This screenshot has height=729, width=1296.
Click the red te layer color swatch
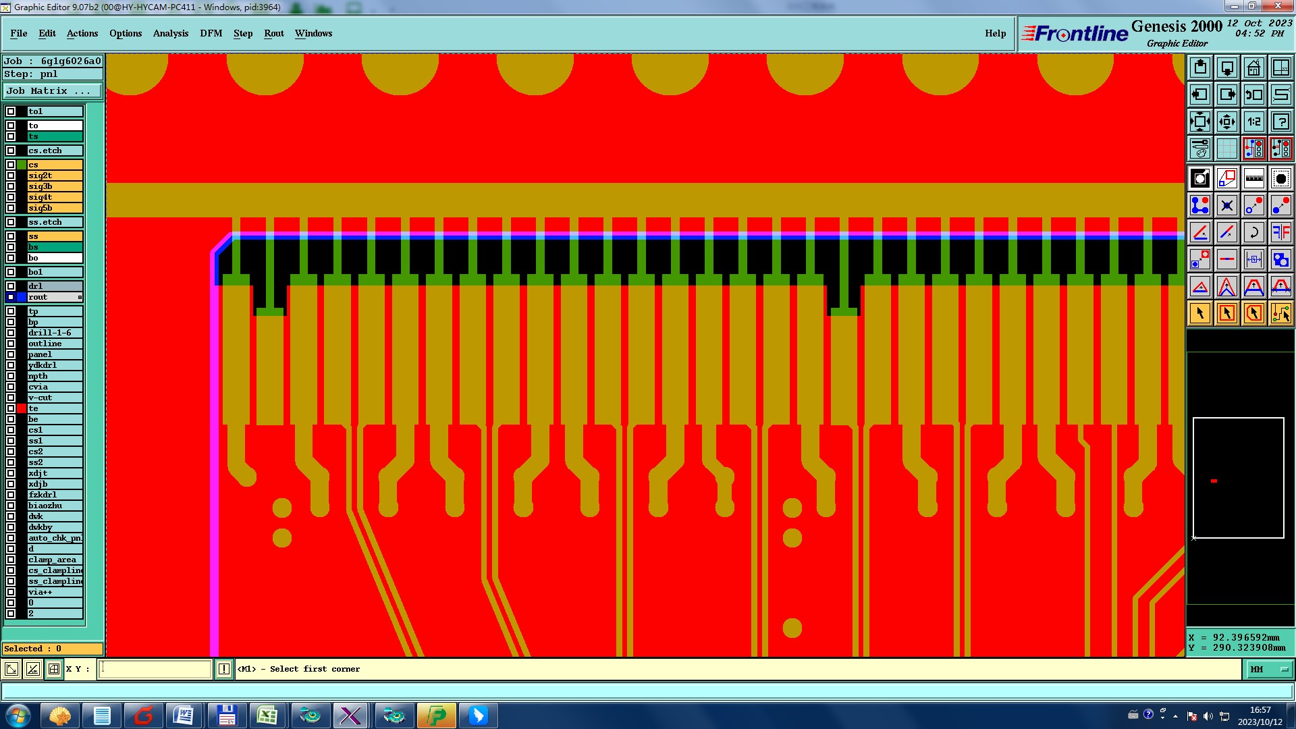click(x=22, y=408)
